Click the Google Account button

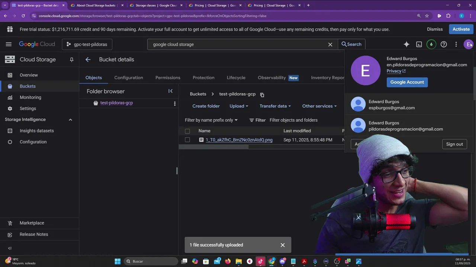[x=407, y=82]
